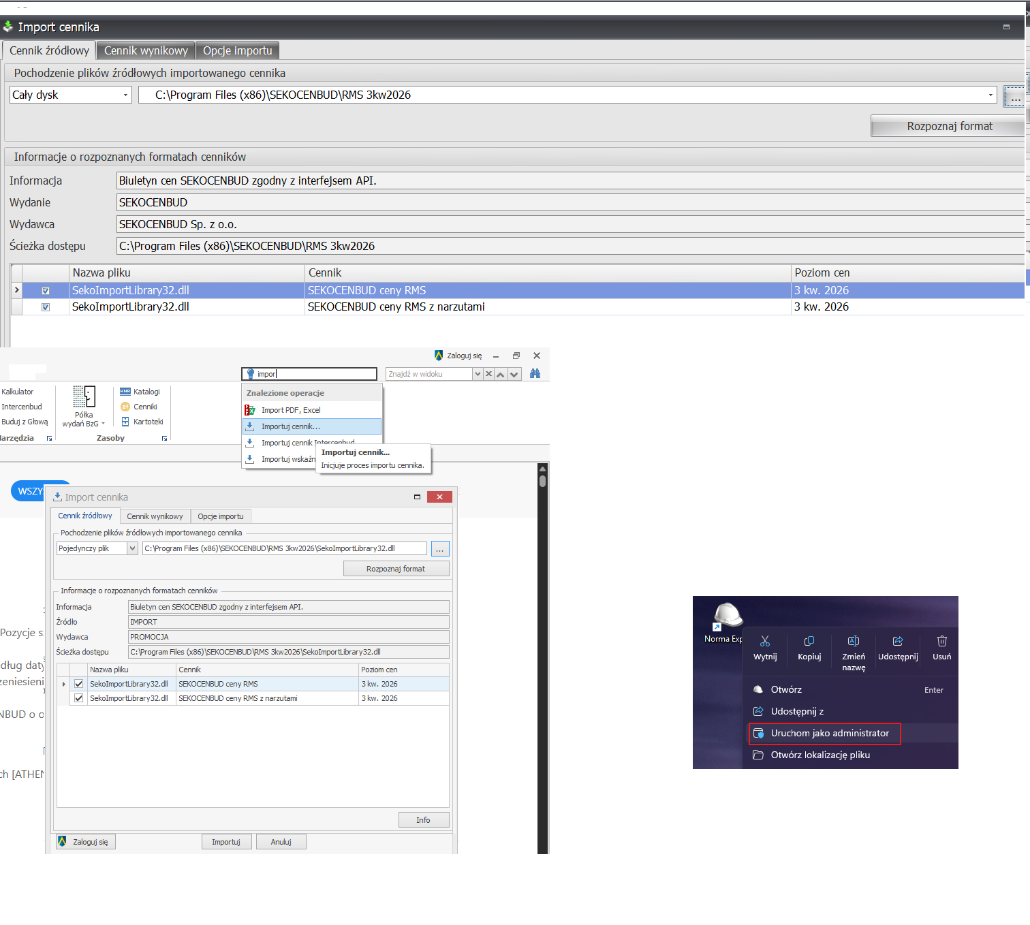The width and height of the screenshot is (1030, 925).
Task: Open the Półka wydań BzG shelf icon
Action: coord(84,396)
